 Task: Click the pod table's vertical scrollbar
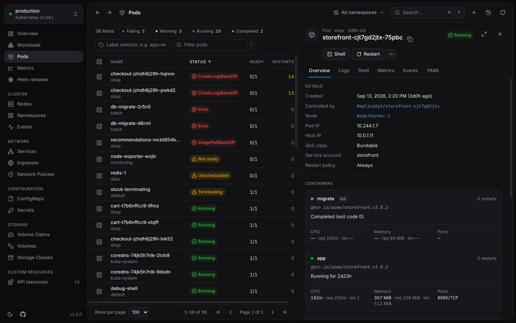pos(296,102)
